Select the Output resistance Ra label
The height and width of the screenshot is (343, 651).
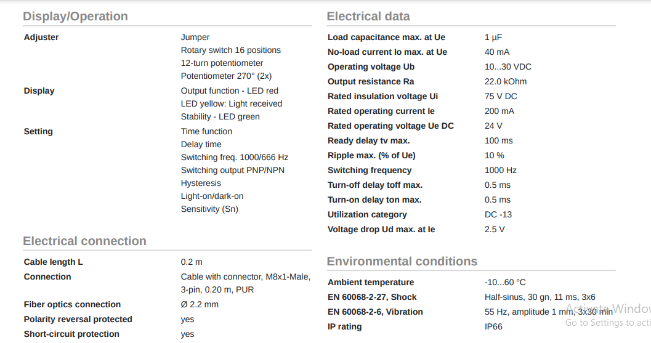(x=371, y=82)
